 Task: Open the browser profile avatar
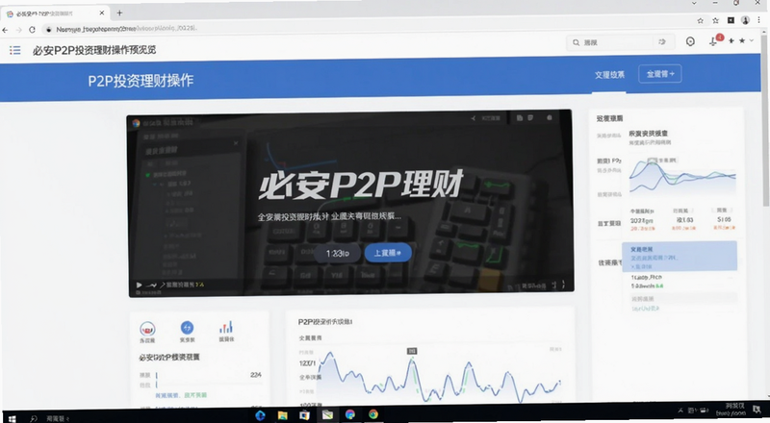click(x=745, y=20)
